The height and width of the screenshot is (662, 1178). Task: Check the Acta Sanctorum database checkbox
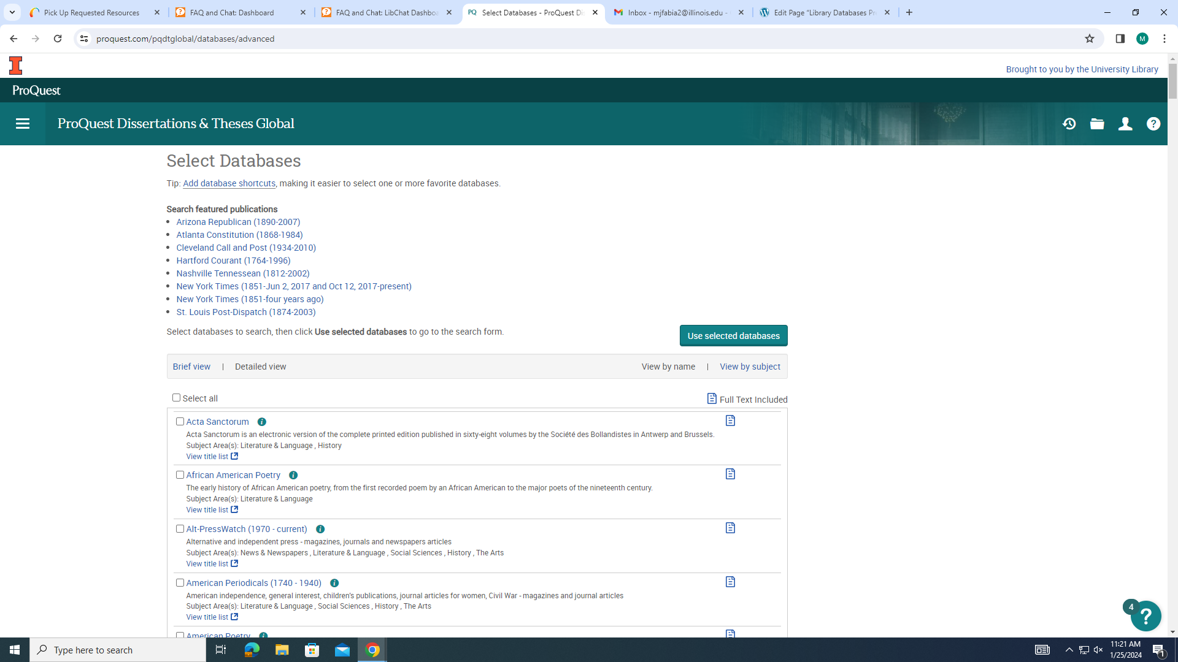pyautogui.click(x=180, y=422)
